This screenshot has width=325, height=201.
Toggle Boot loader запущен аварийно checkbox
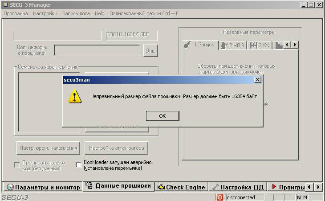click(79, 165)
